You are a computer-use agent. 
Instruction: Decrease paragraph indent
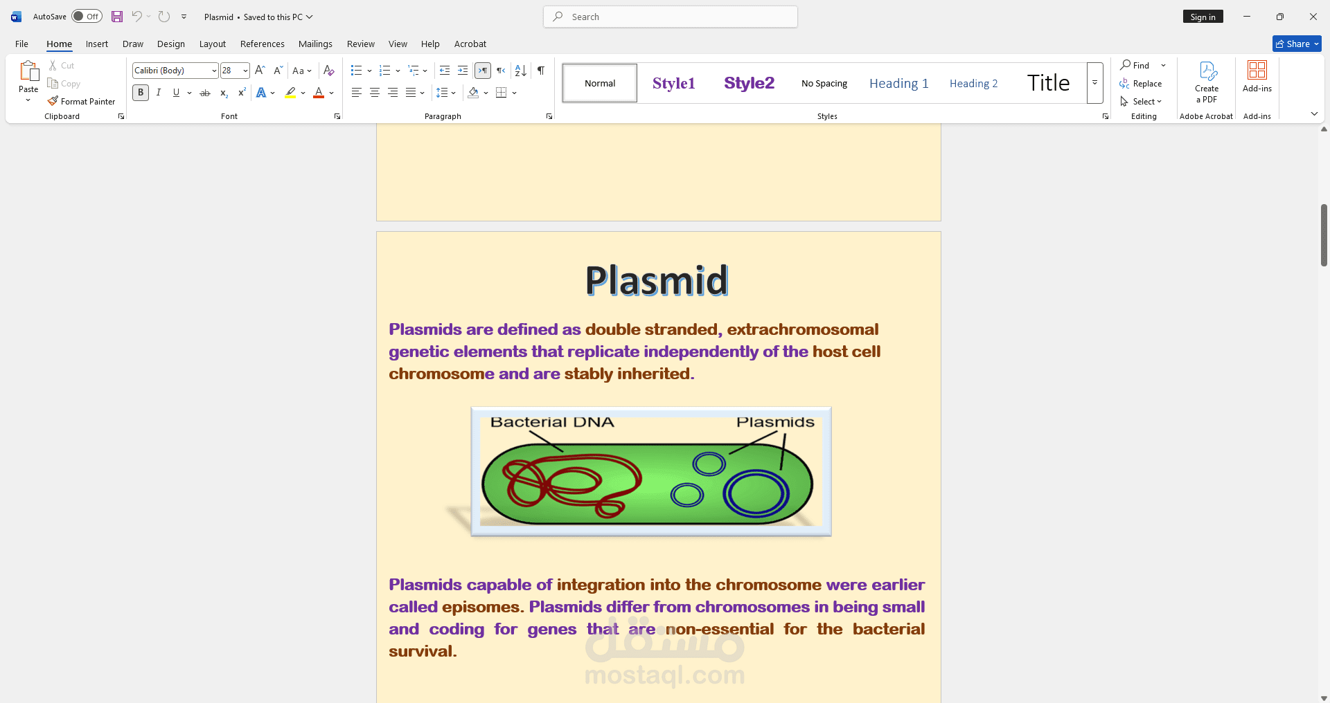pyautogui.click(x=445, y=70)
